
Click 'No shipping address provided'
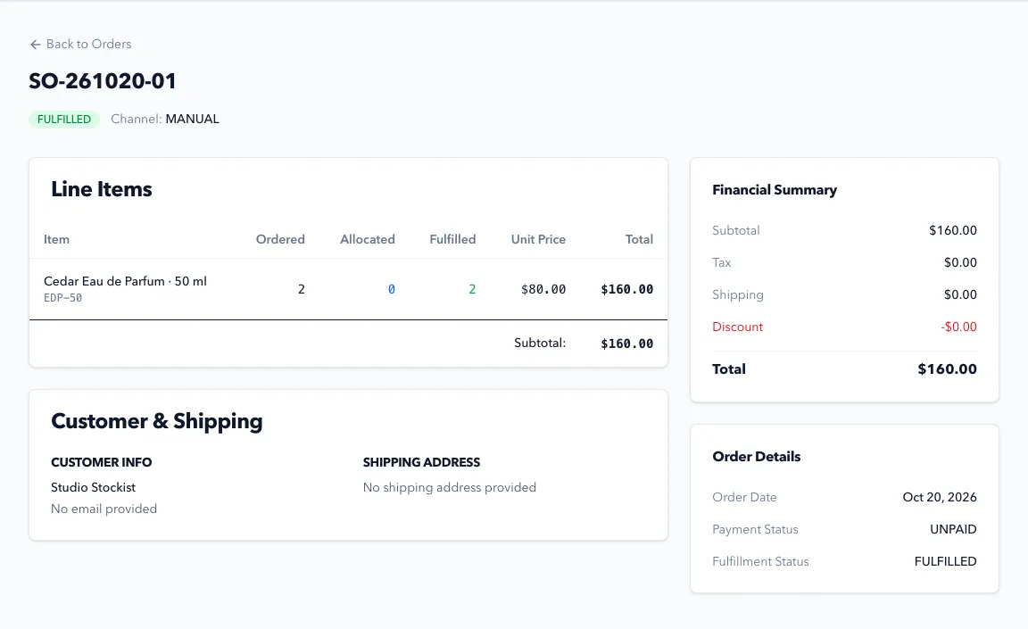[450, 487]
